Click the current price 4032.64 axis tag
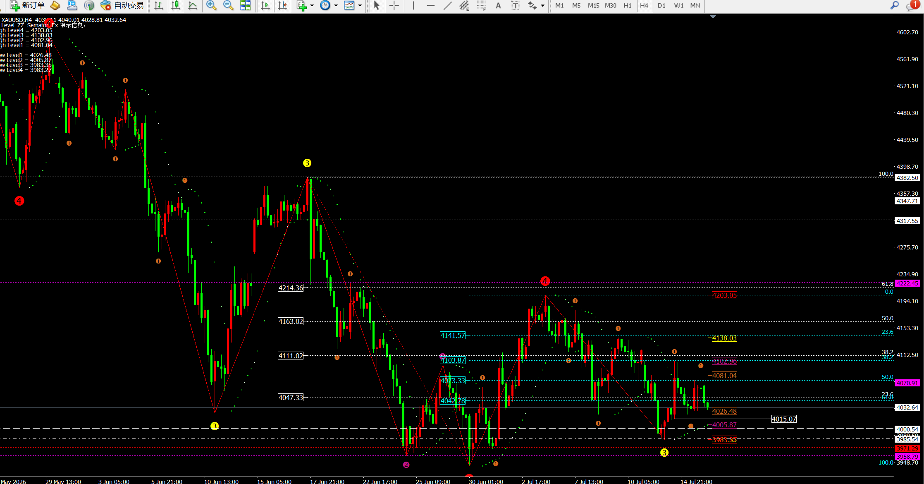 907,407
